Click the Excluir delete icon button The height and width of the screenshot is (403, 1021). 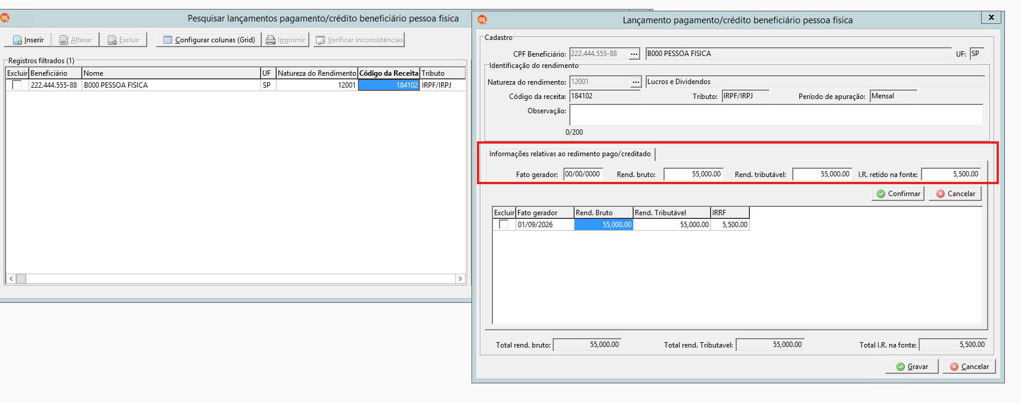click(123, 40)
